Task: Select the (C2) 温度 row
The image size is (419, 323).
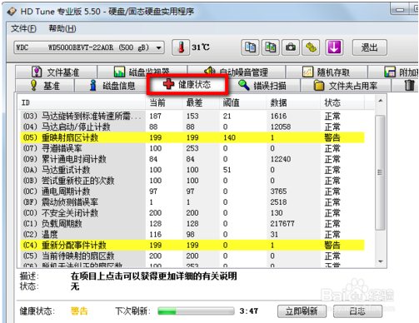Action: tap(192, 235)
